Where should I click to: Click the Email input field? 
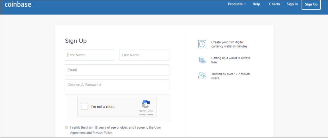(117, 70)
